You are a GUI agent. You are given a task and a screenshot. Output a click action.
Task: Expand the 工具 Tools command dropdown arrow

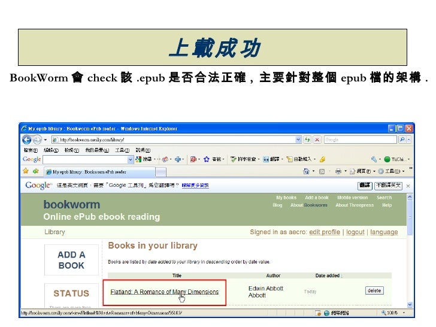click(x=404, y=171)
